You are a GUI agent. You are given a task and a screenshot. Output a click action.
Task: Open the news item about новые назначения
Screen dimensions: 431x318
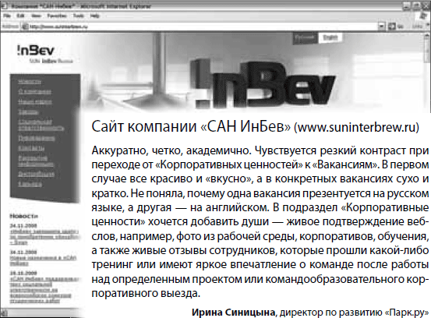pyautogui.click(x=43, y=260)
